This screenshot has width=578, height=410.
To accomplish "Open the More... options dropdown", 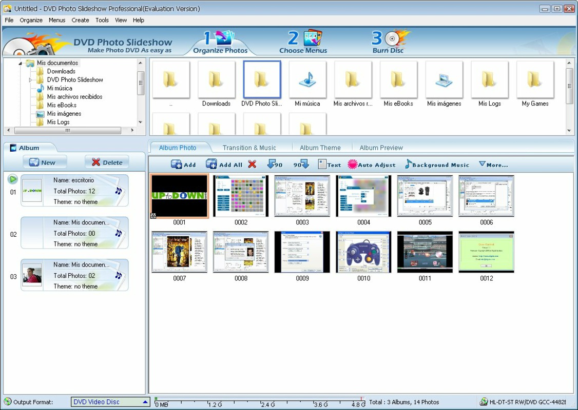I will [x=493, y=165].
